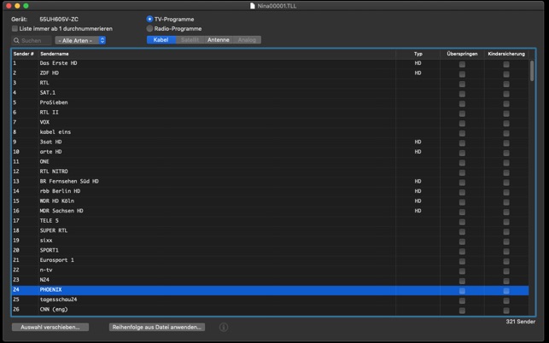Select the 'VOX' channel
Screen dimensions: 549x343
click(270, 122)
